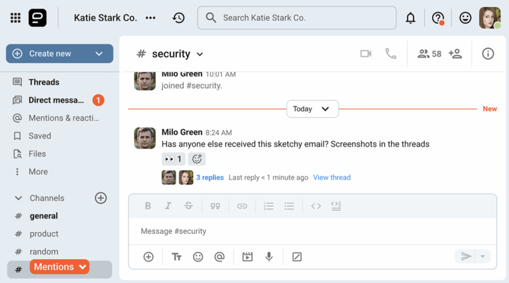This screenshot has height=283, width=509.
Task: Toggle bold text formatting
Action: tap(148, 206)
